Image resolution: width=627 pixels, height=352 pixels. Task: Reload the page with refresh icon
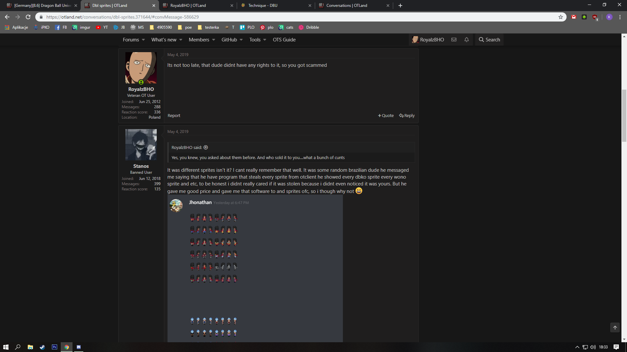[x=28, y=17]
